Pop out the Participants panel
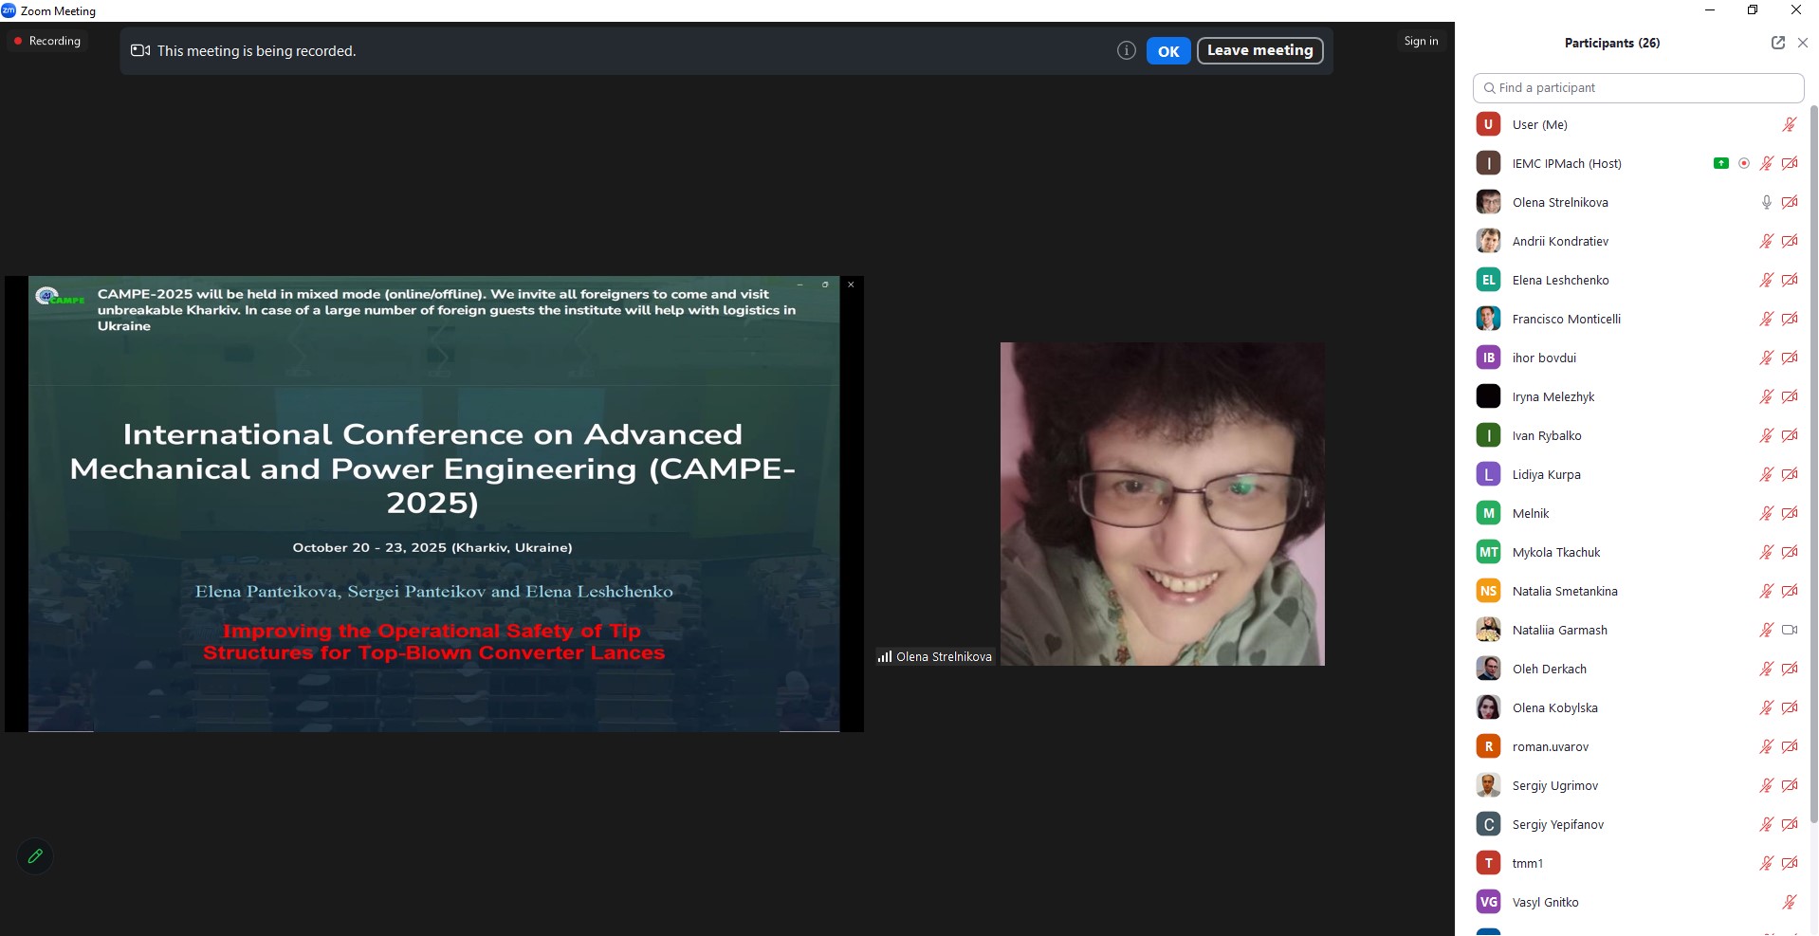The width and height of the screenshot is (1819, 936). click(1777, 43)
